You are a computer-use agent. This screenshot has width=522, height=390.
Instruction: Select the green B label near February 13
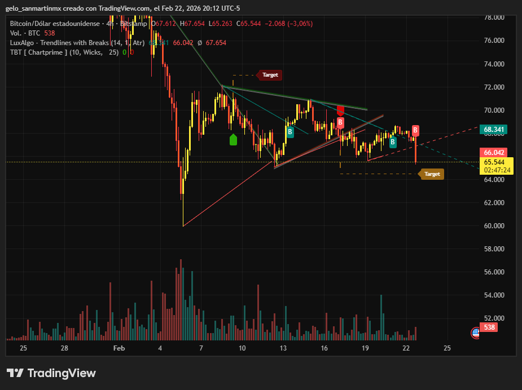coord(290,132)
